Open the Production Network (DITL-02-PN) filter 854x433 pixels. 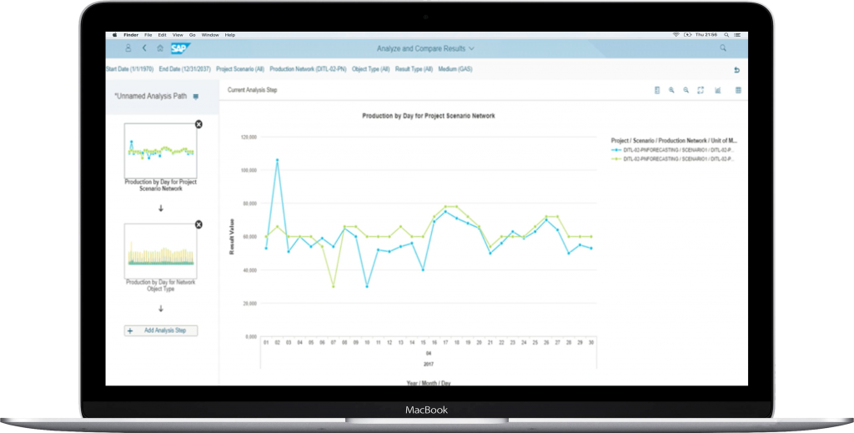click(x=308, y=69)
